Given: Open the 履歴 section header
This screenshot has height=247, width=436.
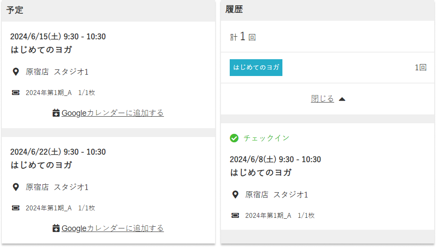Looking at the screenshot, I should coord(234,10).
